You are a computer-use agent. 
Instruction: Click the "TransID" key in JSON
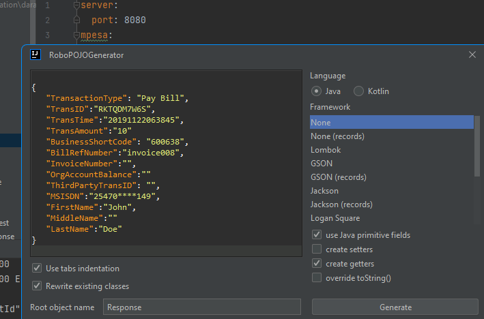click(x=68, y=109)
